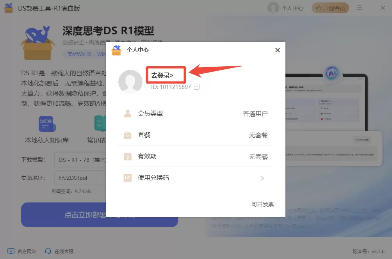This screenshot has height=259, width=392.
Task: Open the 使用兑换码 row chevron
Action: (262, 178)
